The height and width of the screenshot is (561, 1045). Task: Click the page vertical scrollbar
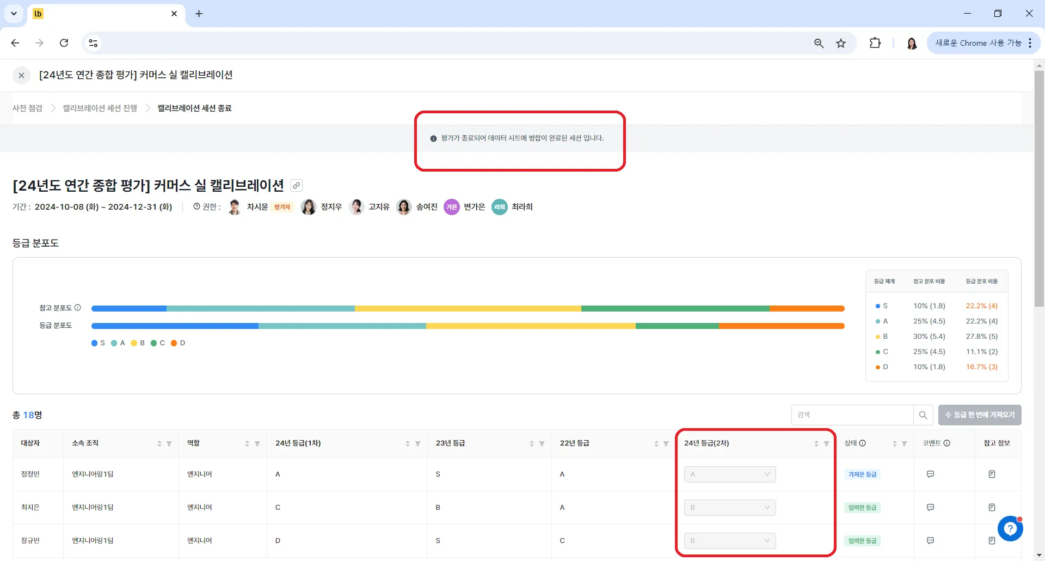point(1039,188)
